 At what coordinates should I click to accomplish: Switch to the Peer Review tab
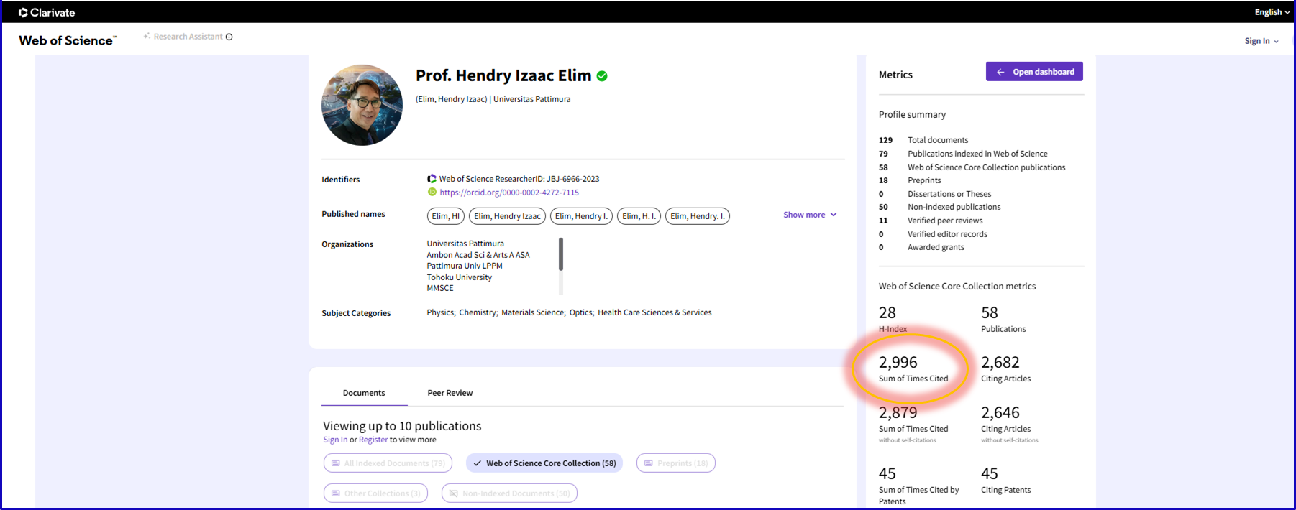point(450,393)
